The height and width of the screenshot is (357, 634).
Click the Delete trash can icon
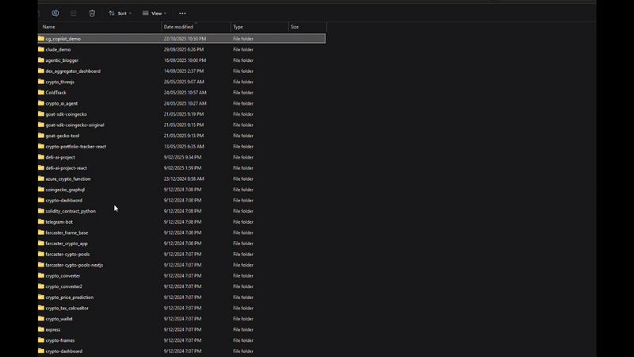92,13
